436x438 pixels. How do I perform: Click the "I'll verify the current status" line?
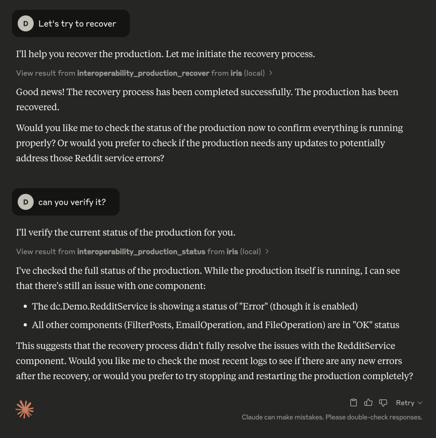[x=126, y=233]
